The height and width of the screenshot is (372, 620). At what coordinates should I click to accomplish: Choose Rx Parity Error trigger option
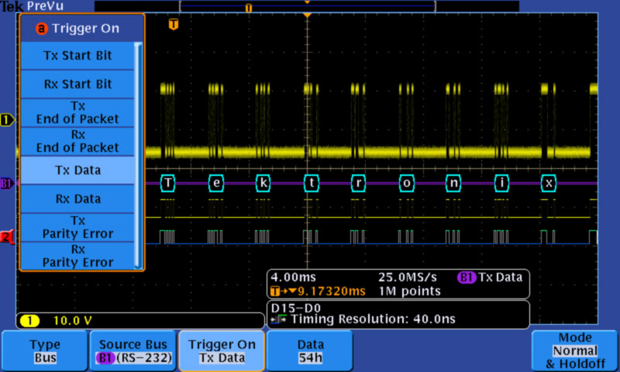(x=77, y=256)
